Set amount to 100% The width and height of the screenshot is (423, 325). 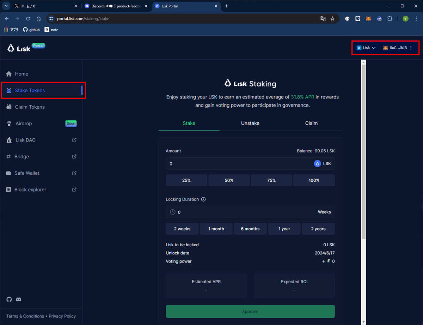(314, 180)
